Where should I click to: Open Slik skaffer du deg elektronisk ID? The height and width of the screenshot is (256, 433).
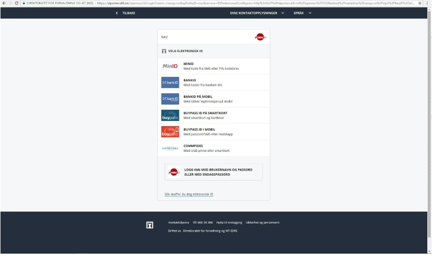click(189, 194)
